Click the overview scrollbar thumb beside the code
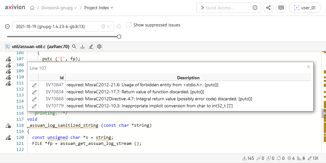The height and width of the screenshot is (163, 326). tap(324, 114)
